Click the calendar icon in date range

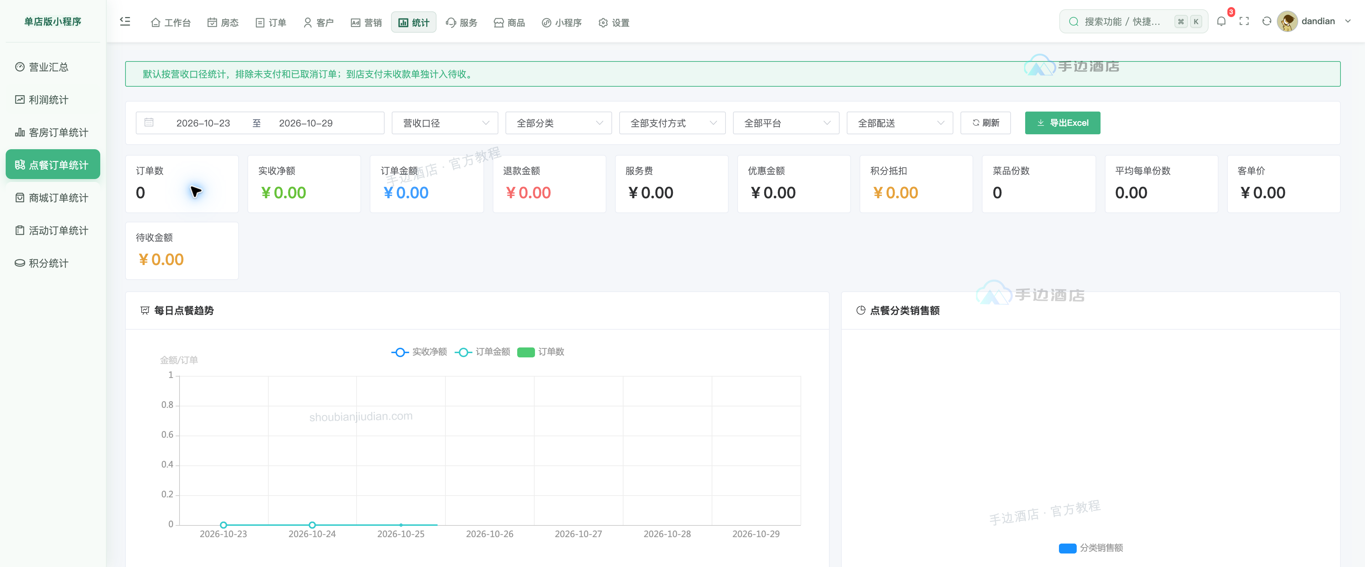[149, 123]
